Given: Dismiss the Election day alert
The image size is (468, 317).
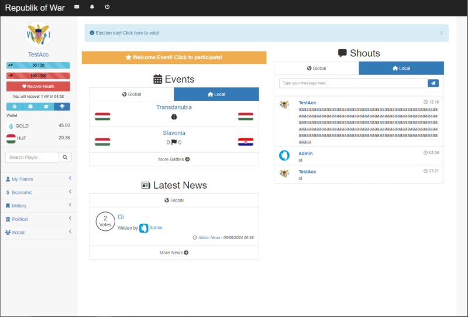Looking at the screenshot, I should (x=441, y=33).
